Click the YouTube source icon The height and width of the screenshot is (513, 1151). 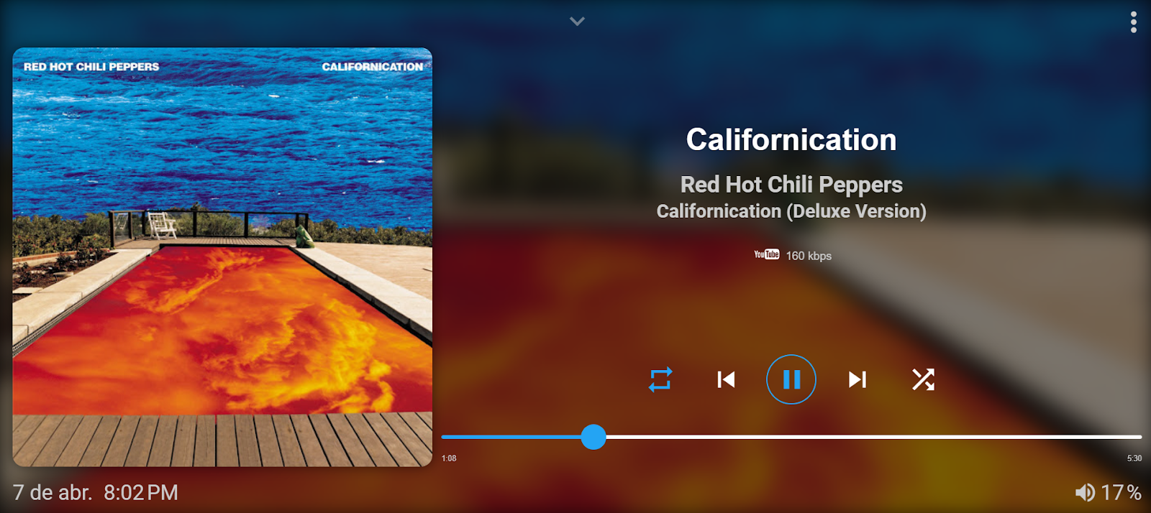click(x=767, y=254)
